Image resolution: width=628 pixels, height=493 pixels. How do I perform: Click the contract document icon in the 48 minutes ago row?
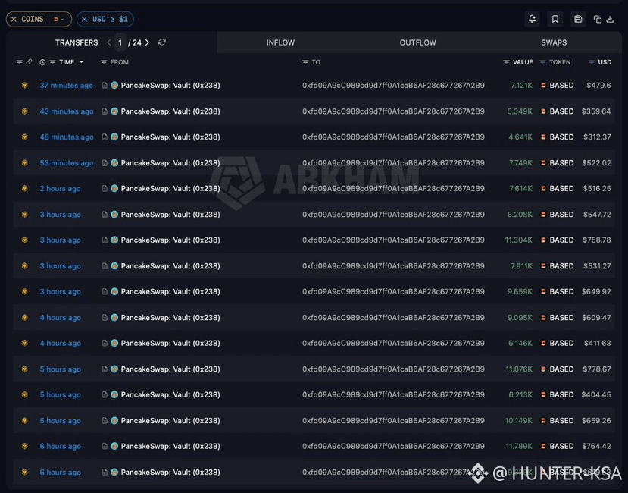click(x=105, y=137)
